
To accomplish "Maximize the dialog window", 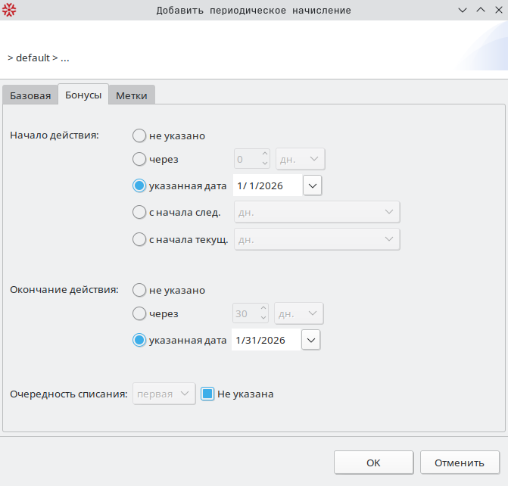I will click(480, 10).
